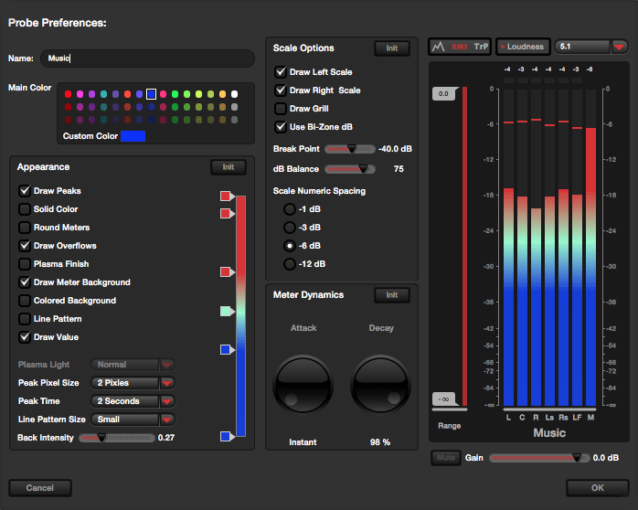Click the LF channel meter bar
The image size is (638, 510).
(x=577, y=300)
